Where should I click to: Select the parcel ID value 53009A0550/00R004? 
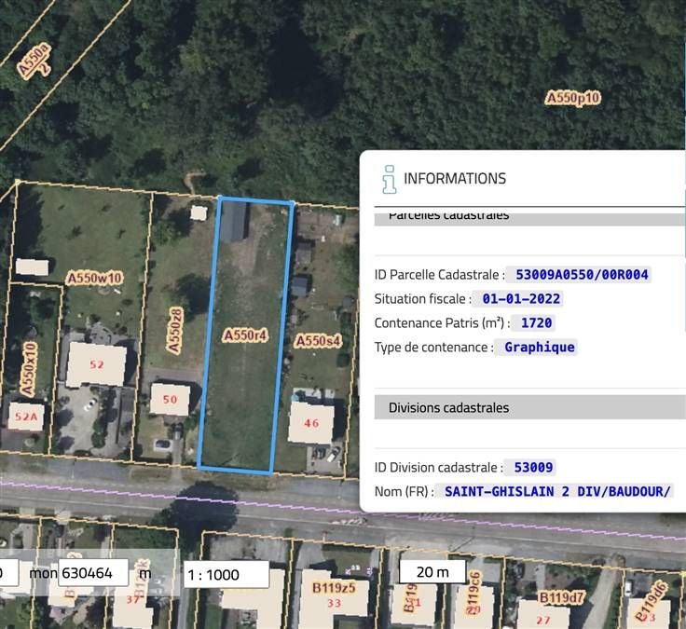(581, 275)
